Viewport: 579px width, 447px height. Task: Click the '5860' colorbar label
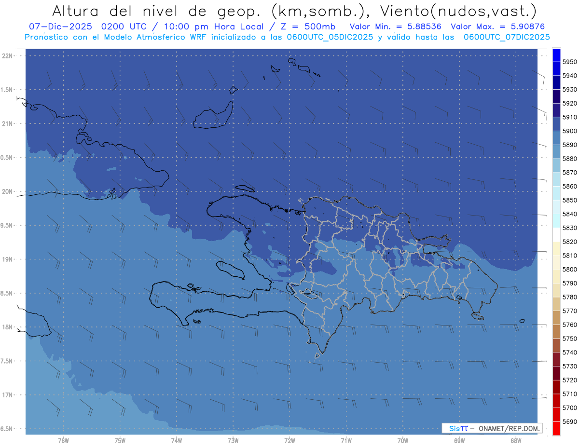569,186
